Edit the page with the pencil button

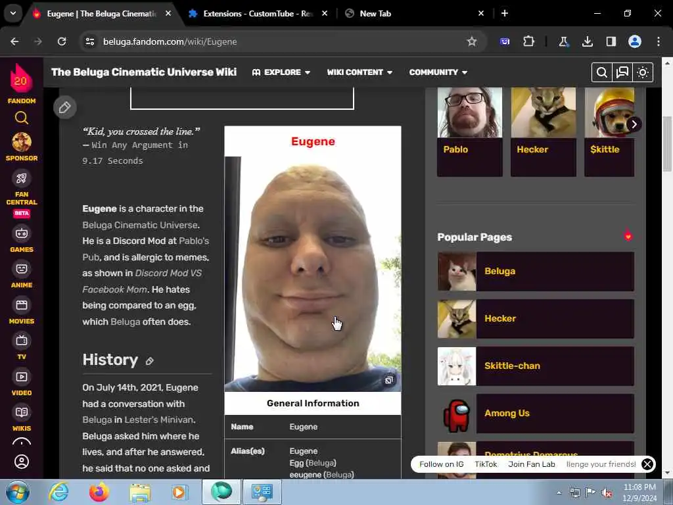pos(65,107)
